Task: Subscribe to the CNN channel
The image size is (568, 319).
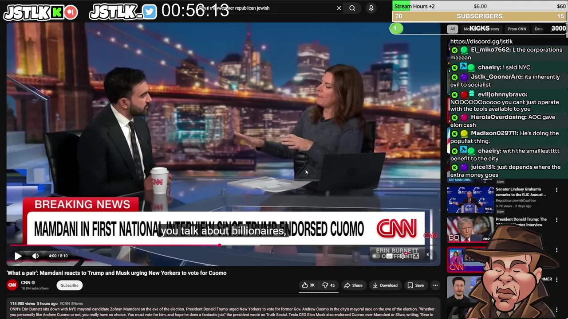Action: (x=70, y=285)
